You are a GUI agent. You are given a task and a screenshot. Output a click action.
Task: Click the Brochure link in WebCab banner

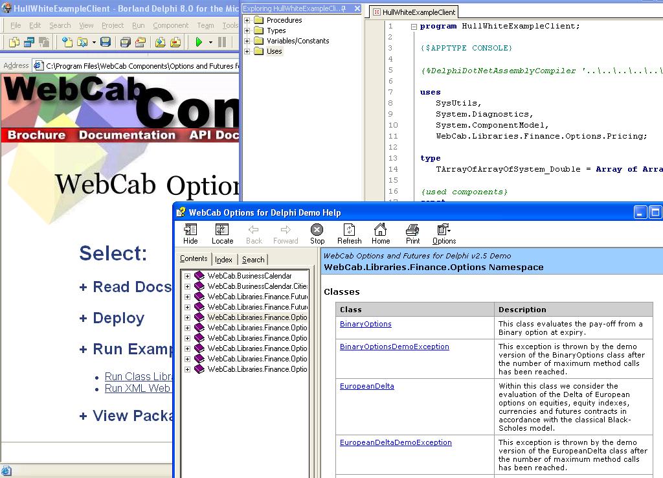[37, 135]
